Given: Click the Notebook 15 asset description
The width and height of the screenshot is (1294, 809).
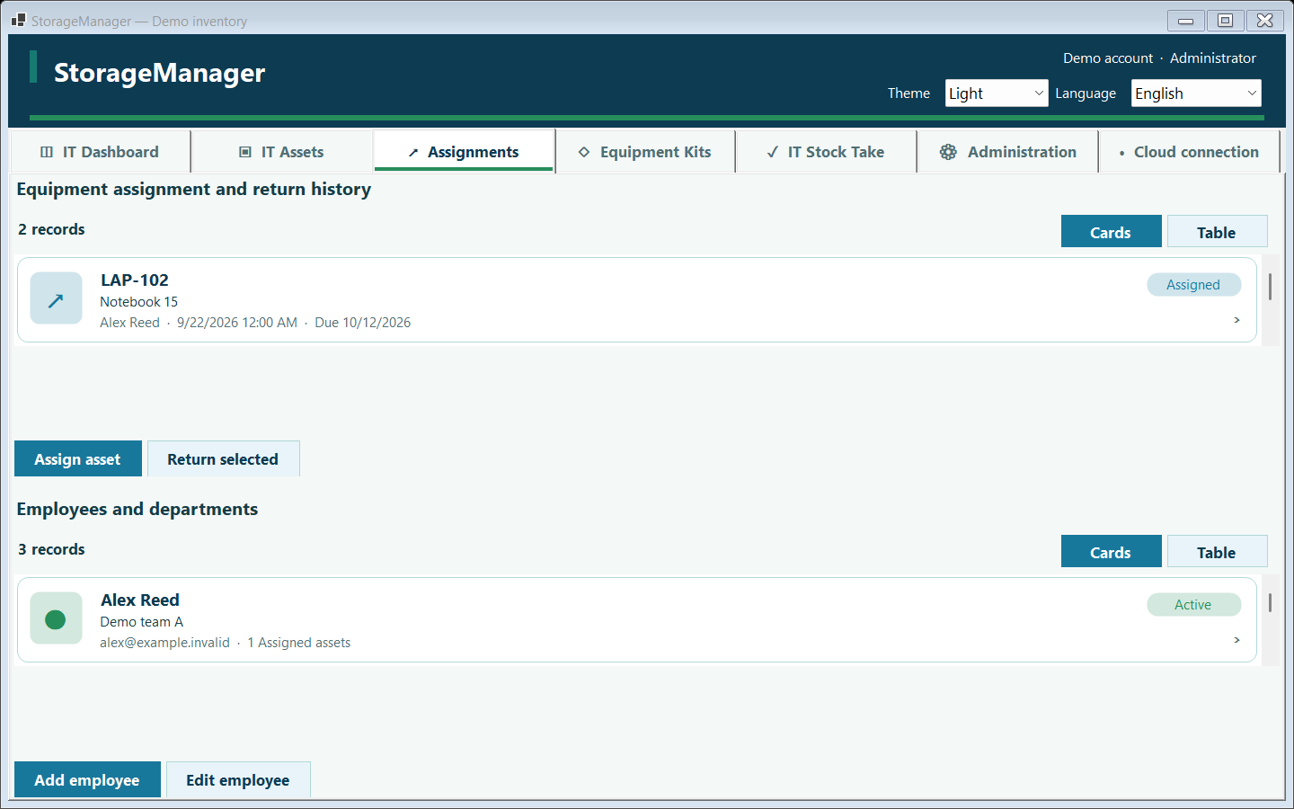Looking at the screenshot, I should (139, 302).
